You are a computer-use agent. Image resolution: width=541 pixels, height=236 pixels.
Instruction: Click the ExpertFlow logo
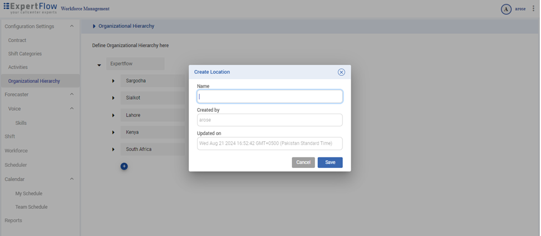(x=29, y=8)
